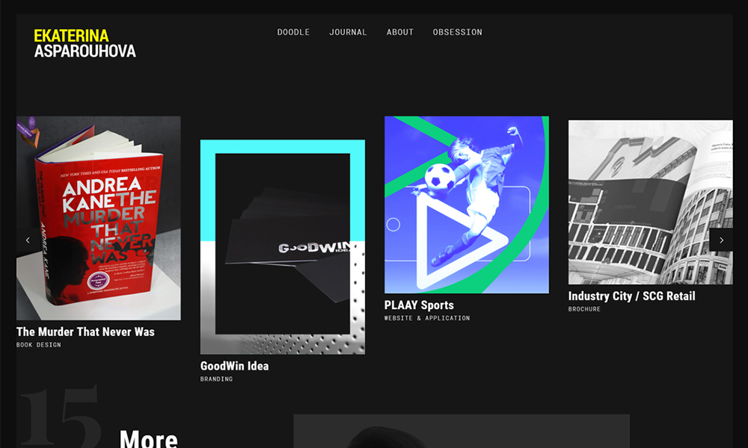This screenshot has width=748, height=448.
Task: Click the PLAAY Sports project title
Action: click(419, 305)
